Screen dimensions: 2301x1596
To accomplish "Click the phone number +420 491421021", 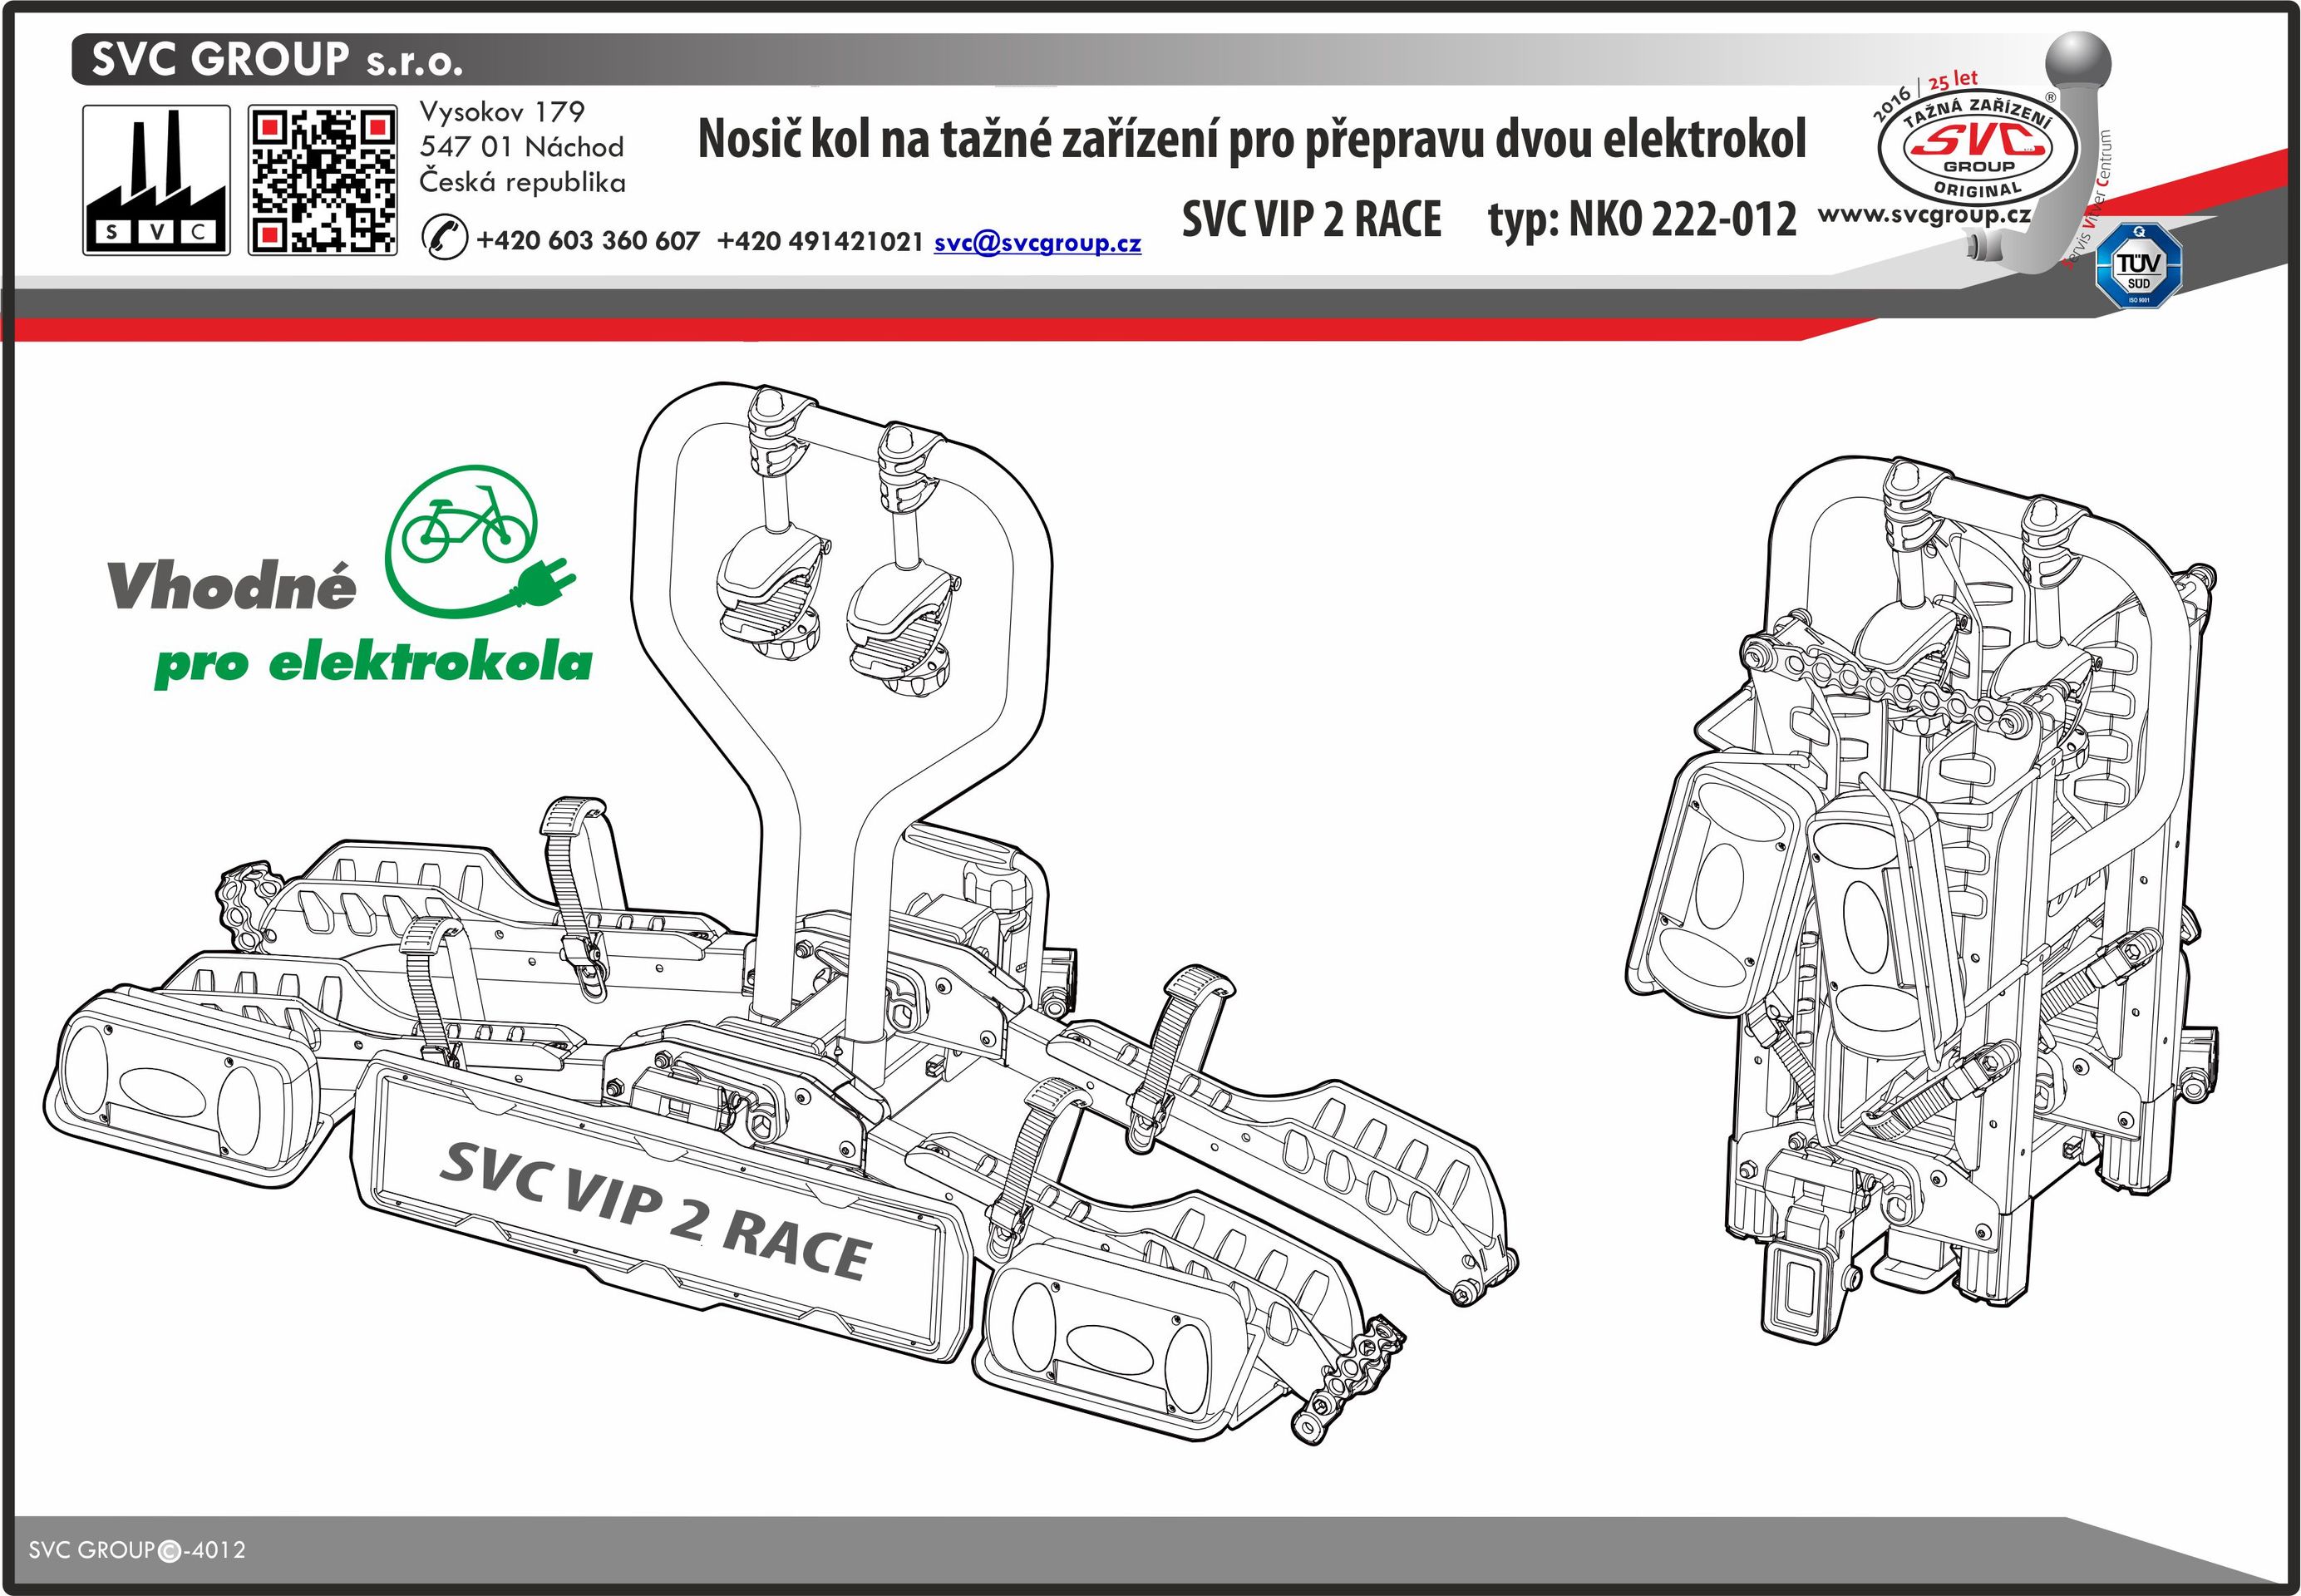I will tap(820, 241).
